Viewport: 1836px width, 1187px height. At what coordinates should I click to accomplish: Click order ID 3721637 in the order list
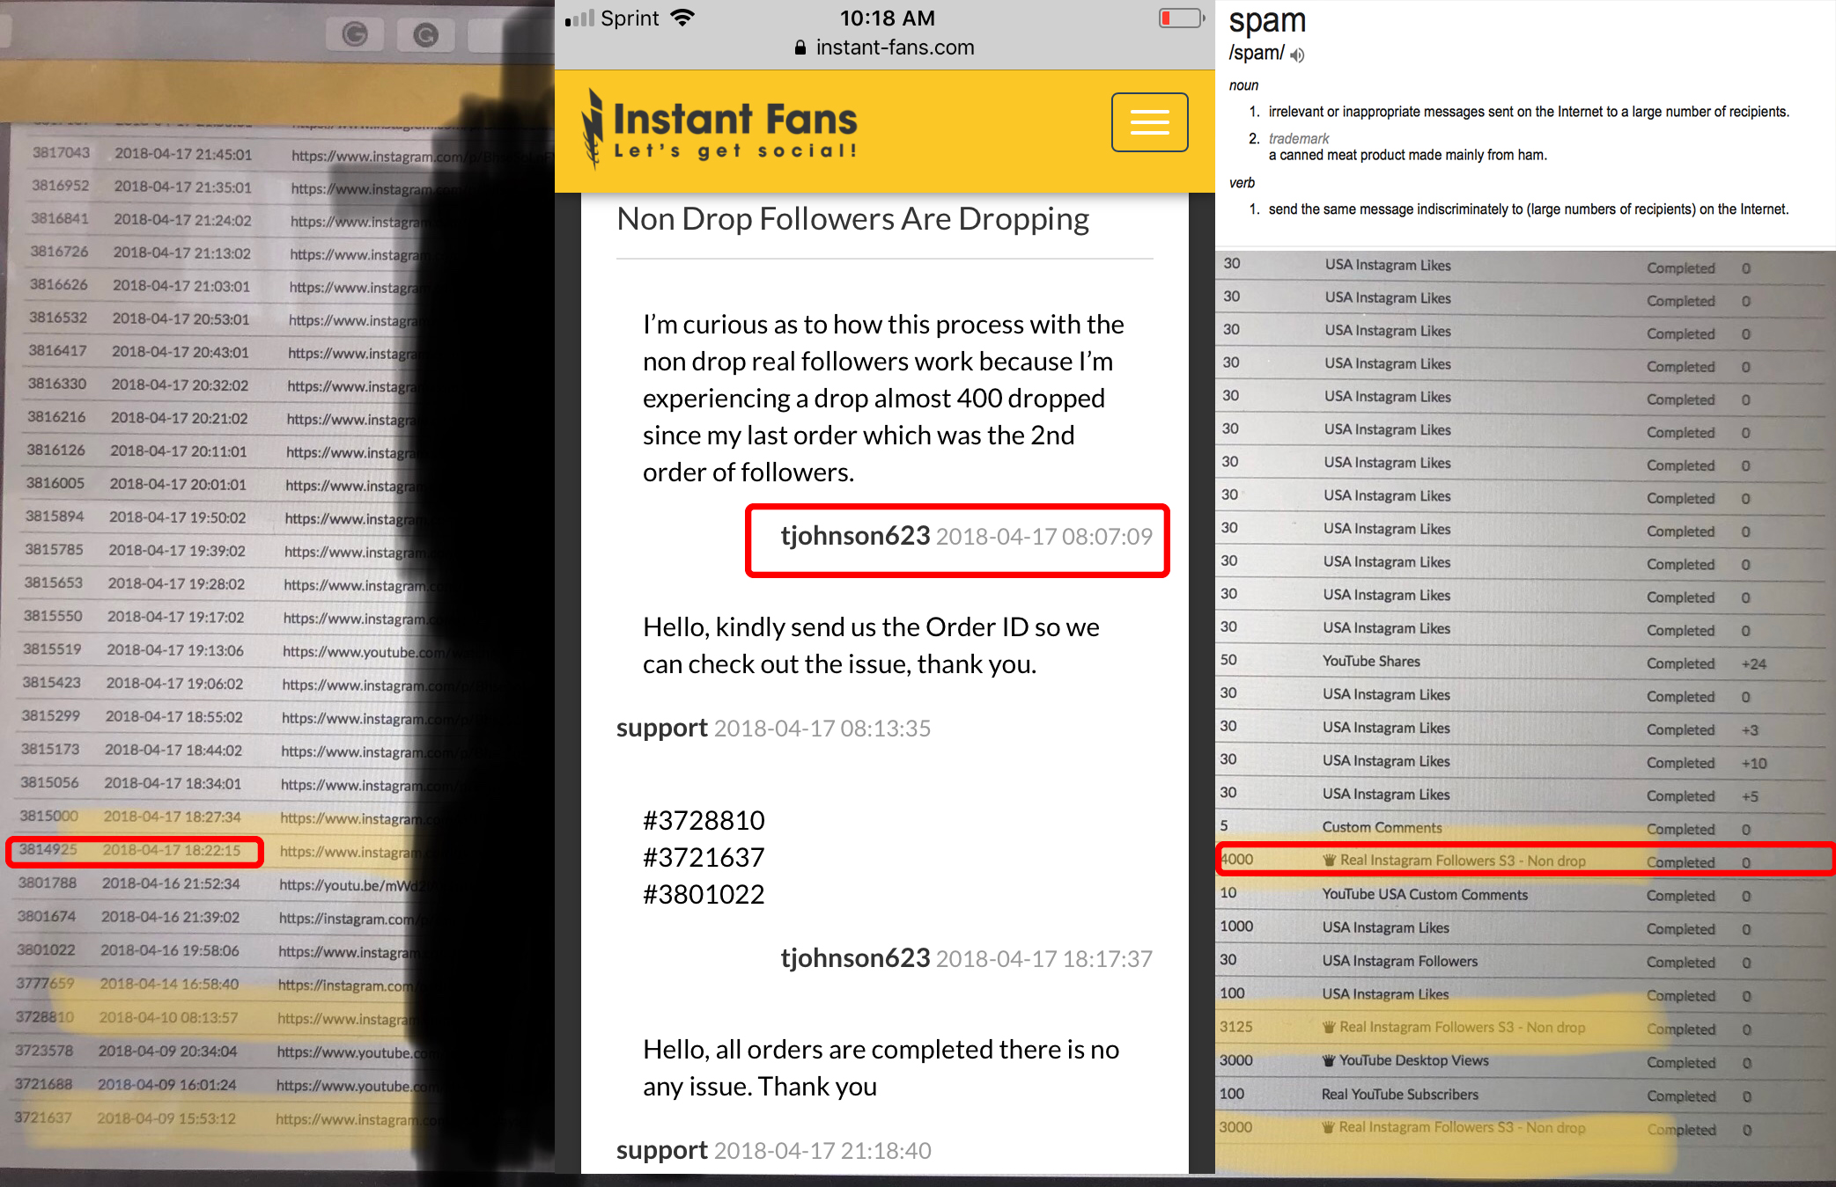click(x=43, y=1117)
